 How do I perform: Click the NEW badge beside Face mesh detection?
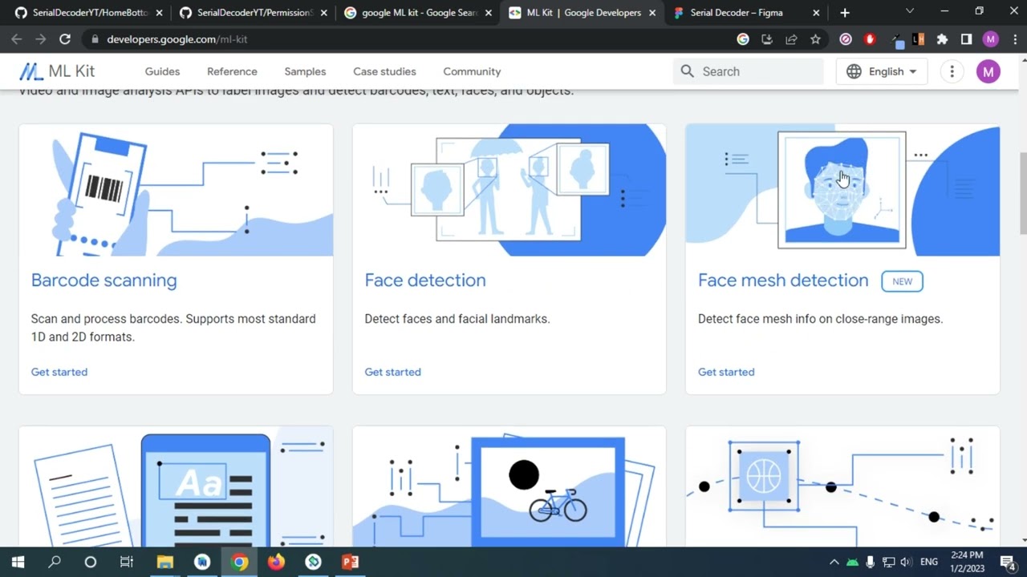click(x=902, y=281)
